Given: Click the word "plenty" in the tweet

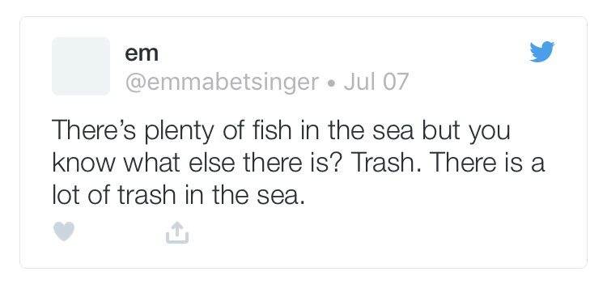Looking at the screenshot, I should click(179, 132).
